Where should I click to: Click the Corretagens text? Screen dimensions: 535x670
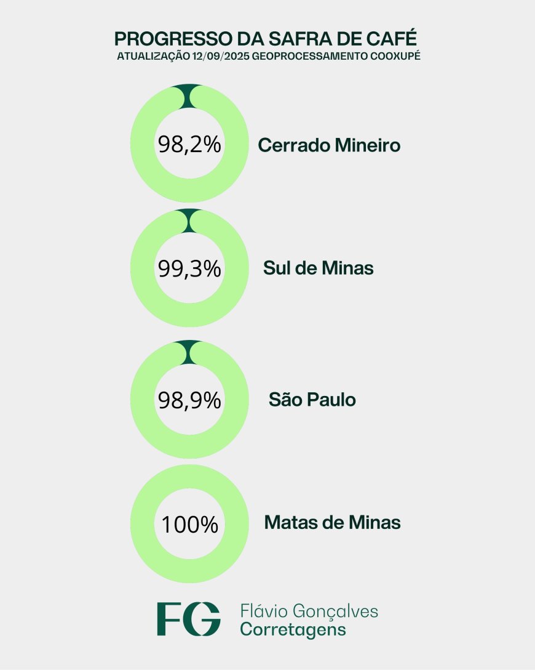[293, 630]
